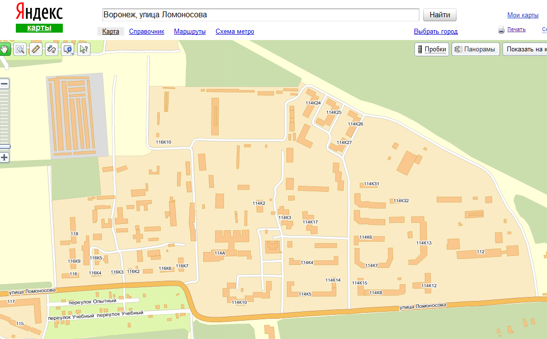Toggle the Пробки traffic layer

(x=432, y=49)
